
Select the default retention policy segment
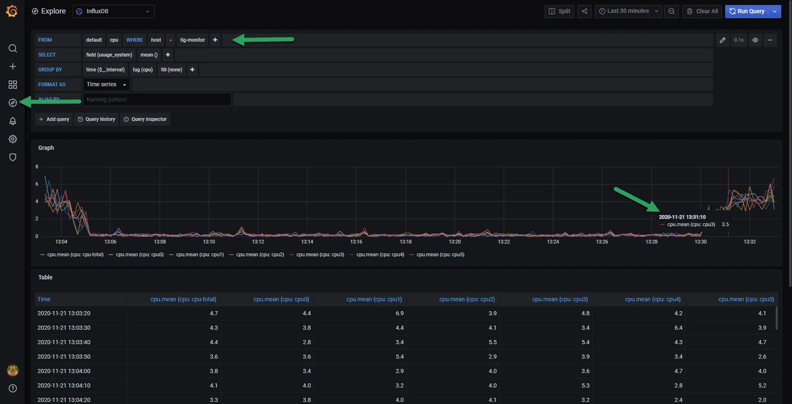pyautogui.click(x=94, y=40)
